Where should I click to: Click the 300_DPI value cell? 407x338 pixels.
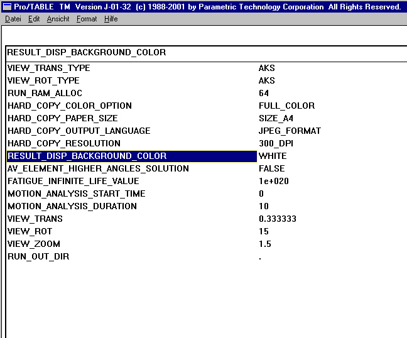(x=276, y=143)
